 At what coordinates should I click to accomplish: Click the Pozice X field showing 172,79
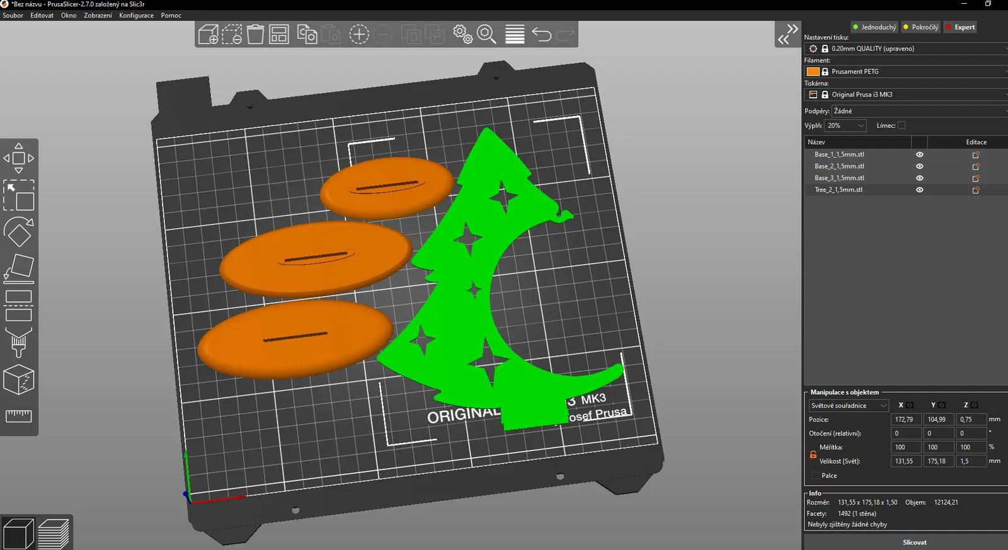[x=906, y=420]
